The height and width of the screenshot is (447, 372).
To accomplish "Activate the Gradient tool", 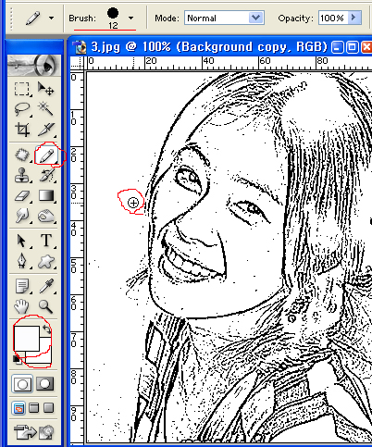I will coord(46,195).
